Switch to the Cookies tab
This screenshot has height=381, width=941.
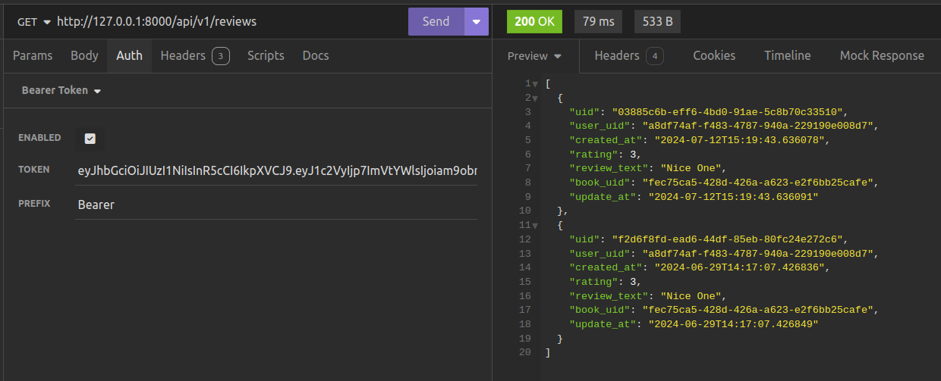(x=714, y=55)
